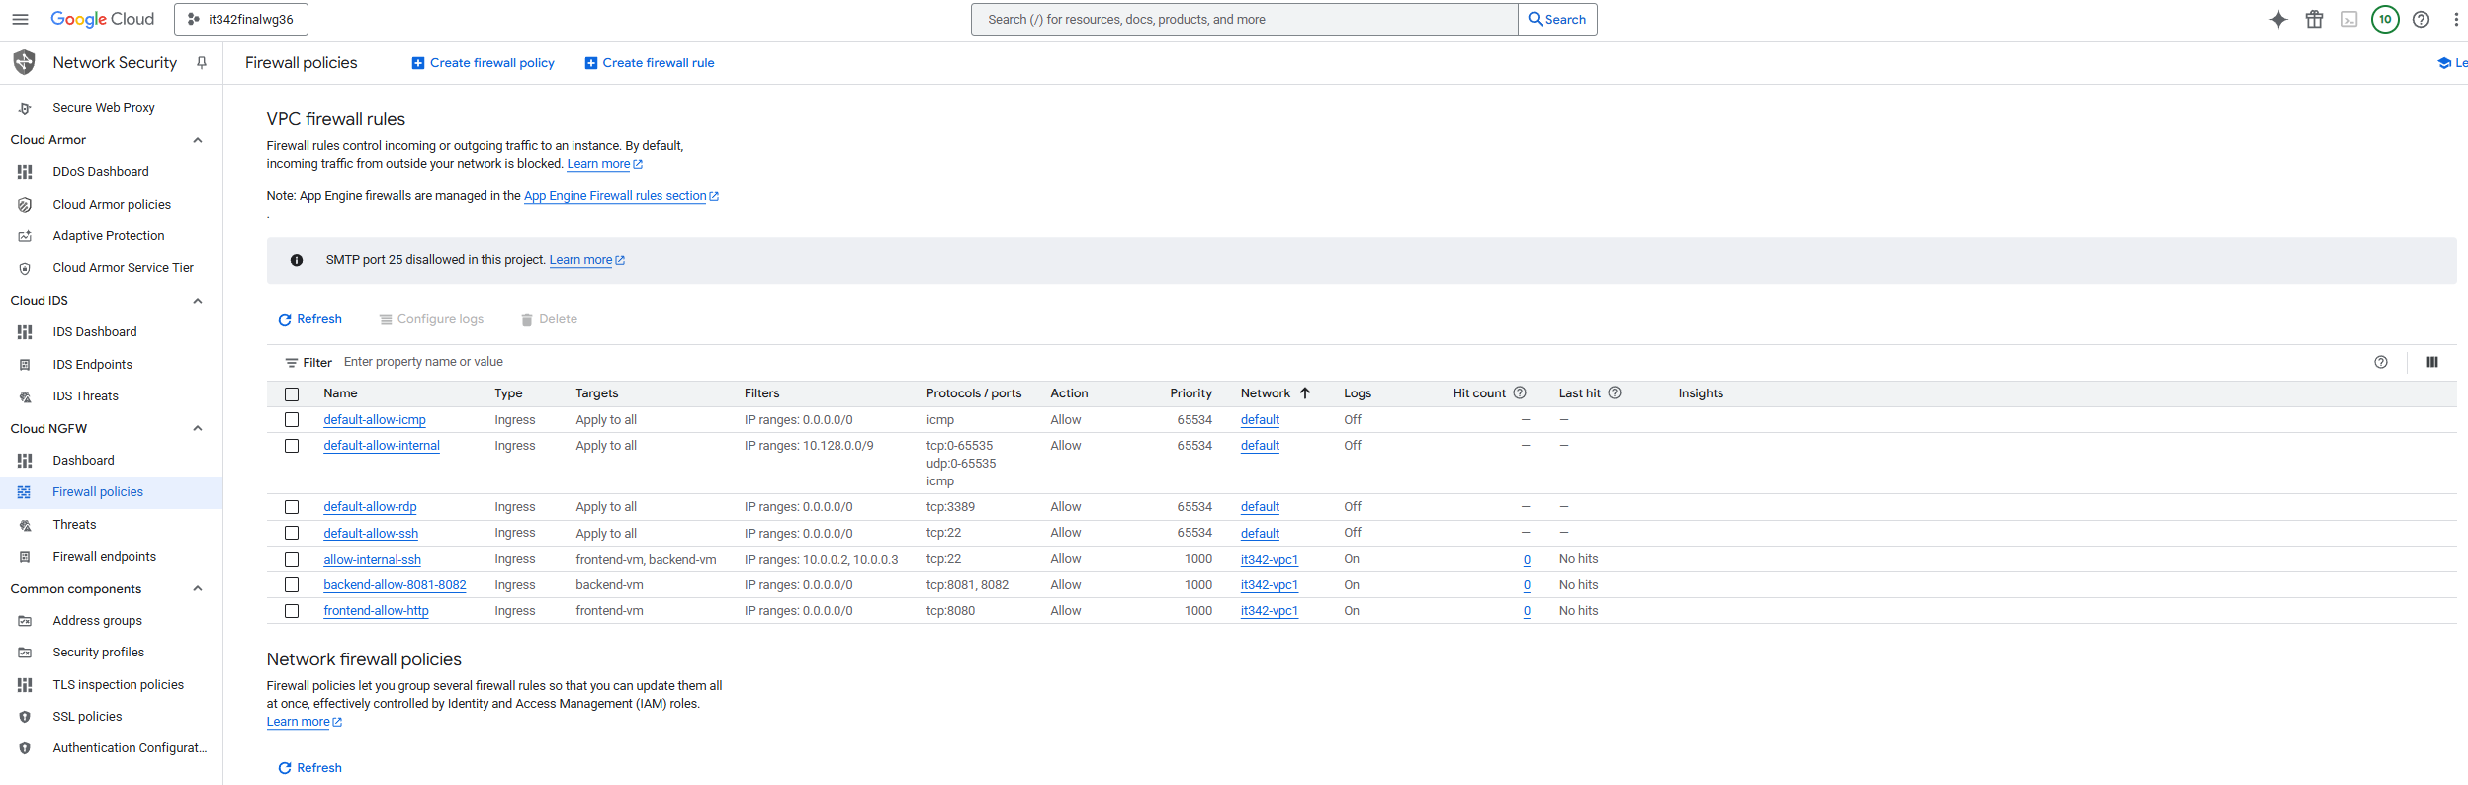Screen dimensions: 2468x785
Task: Collapse the Cloud Armor section
Action: [198, 140]
